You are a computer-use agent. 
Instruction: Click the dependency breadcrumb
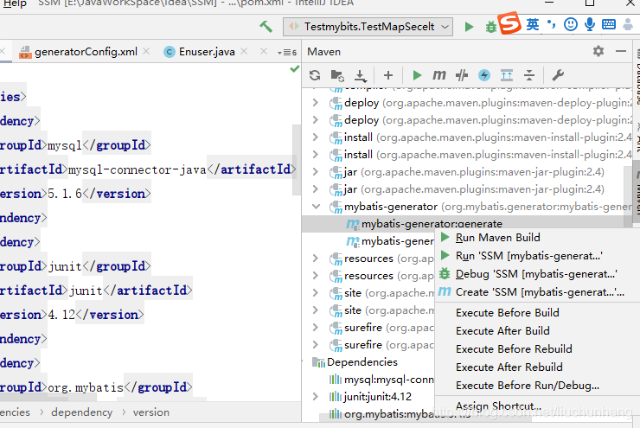point(81,412)
